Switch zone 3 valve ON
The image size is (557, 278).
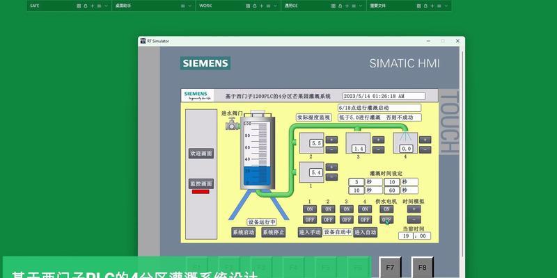tap(346, 209)
